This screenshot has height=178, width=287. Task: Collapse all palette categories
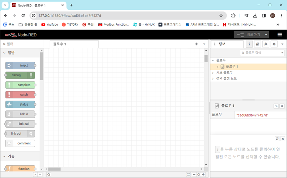[x=35, y=174]
